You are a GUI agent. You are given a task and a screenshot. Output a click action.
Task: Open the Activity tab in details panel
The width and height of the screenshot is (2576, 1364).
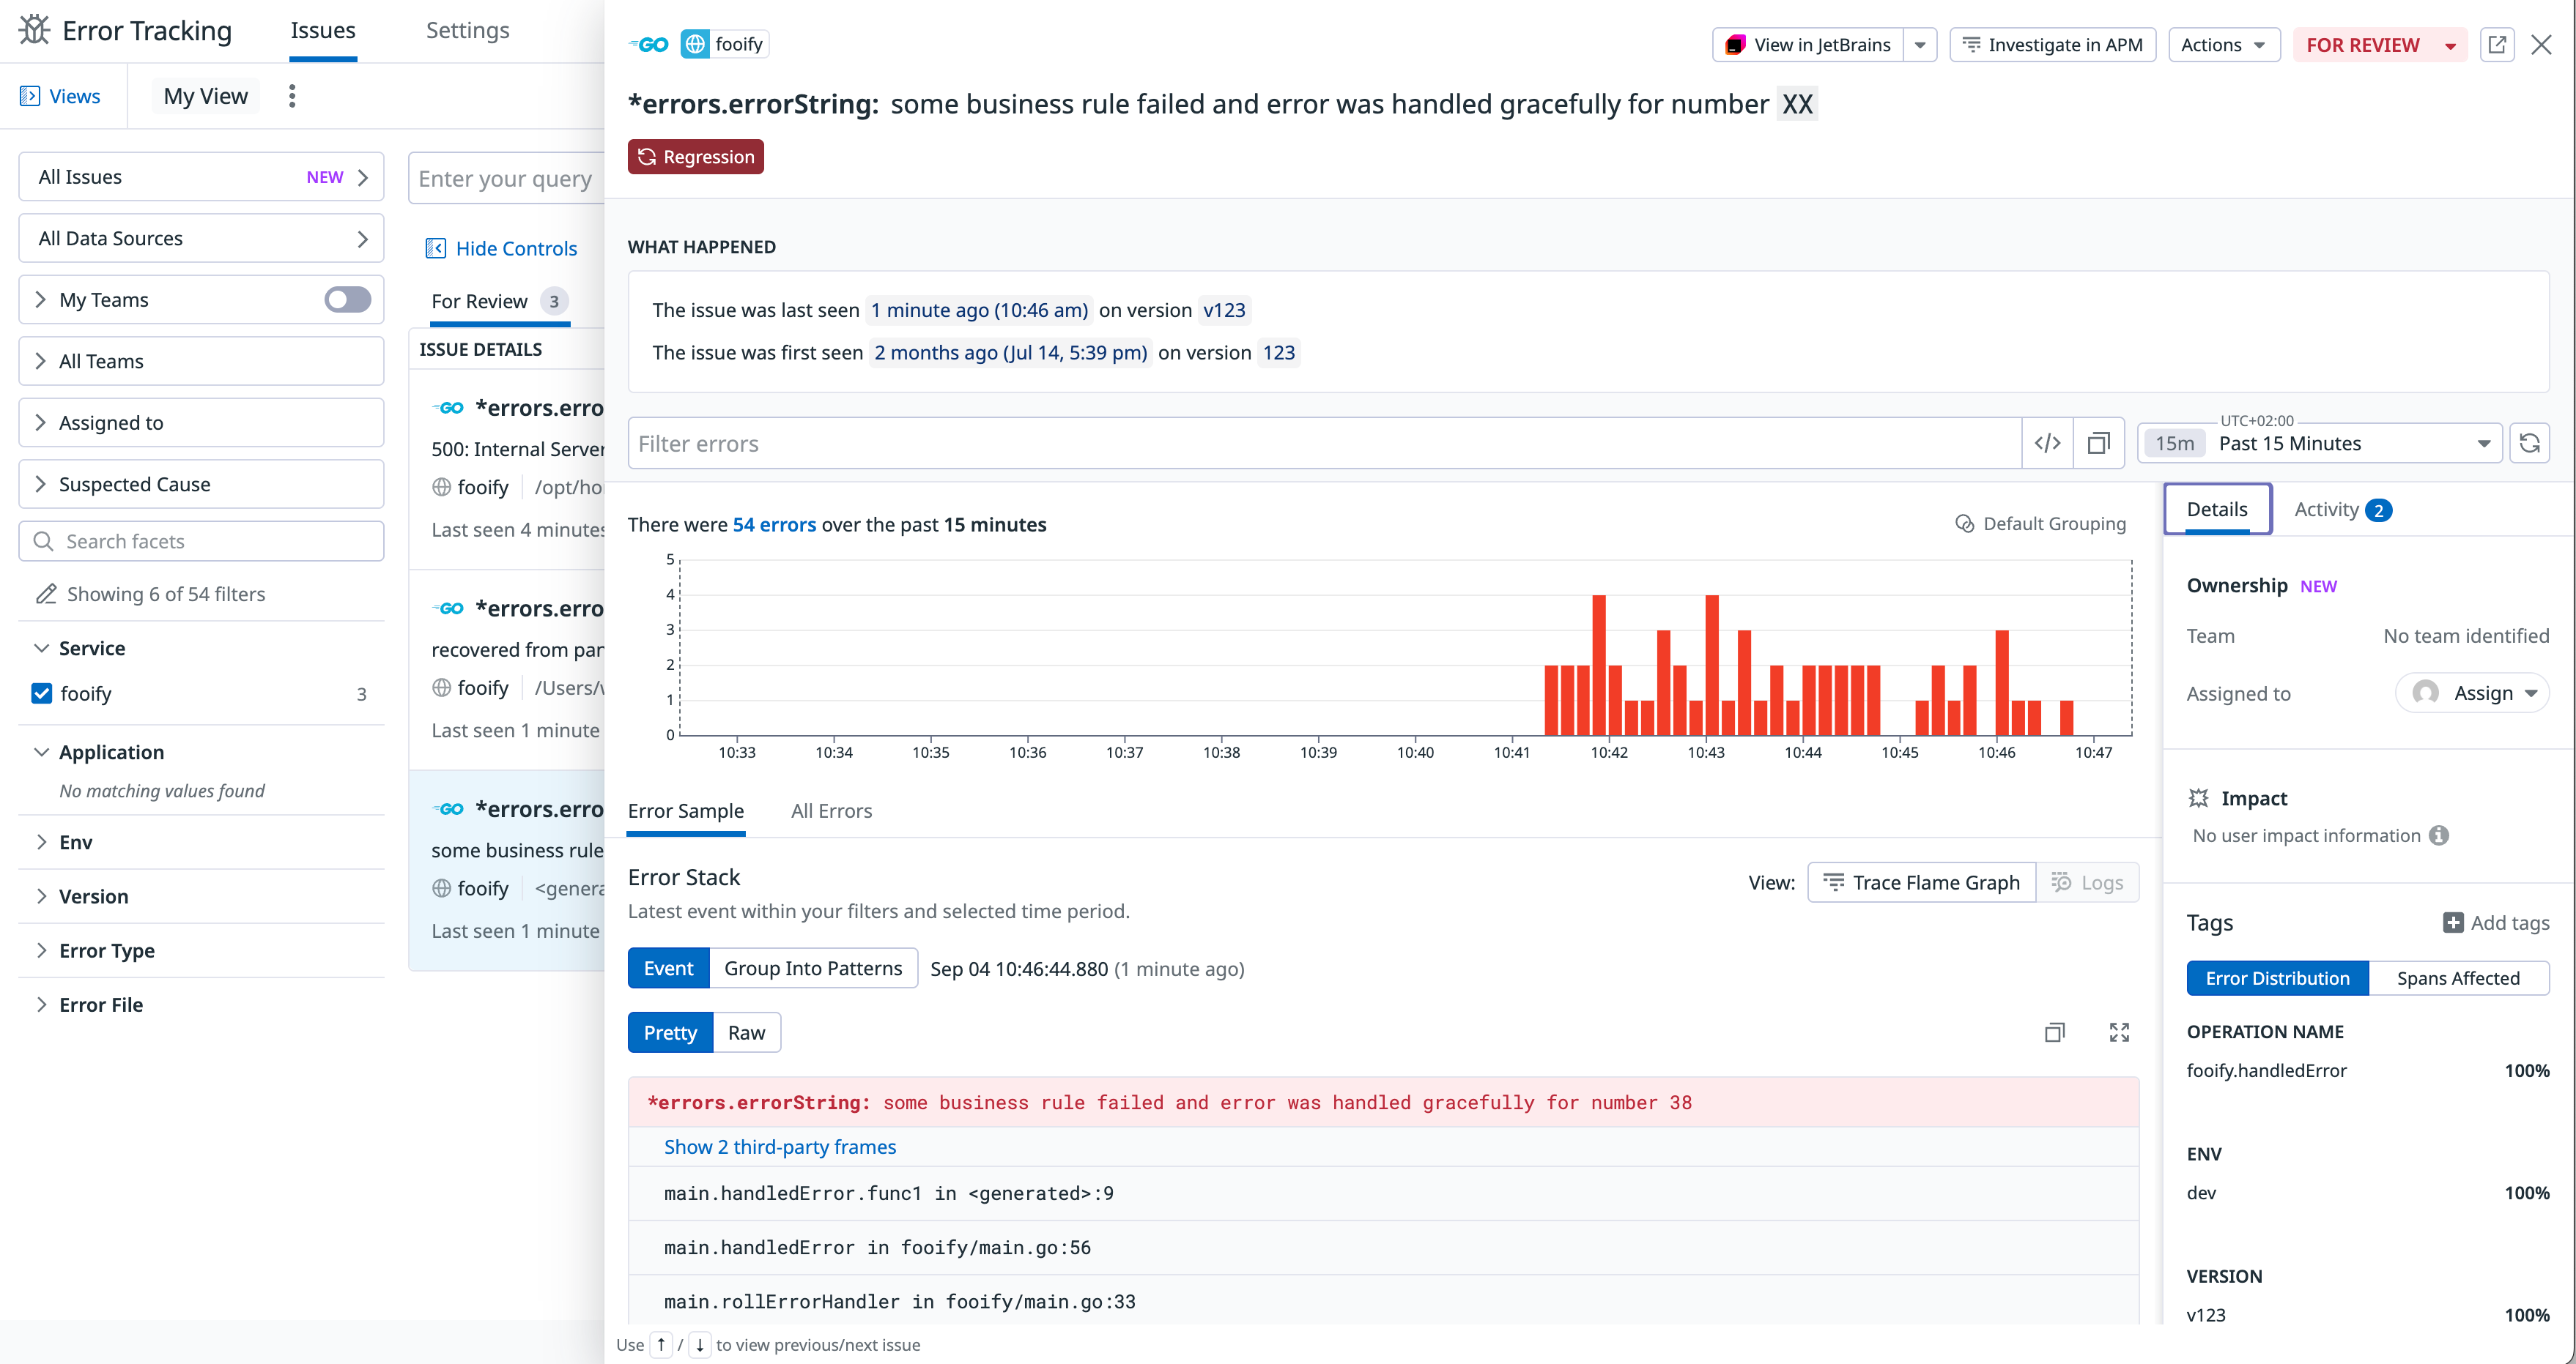pos(2330,509)
